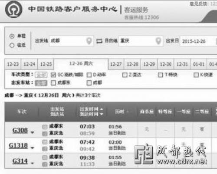
Task: Uncheck the GC-高铁/城际 checkbox
Action: point(53,75)
